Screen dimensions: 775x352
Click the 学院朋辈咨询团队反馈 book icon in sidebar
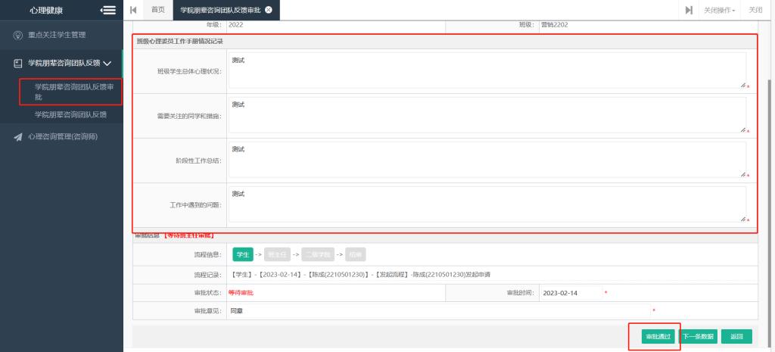pyautogui.click(x=18, y=64)
